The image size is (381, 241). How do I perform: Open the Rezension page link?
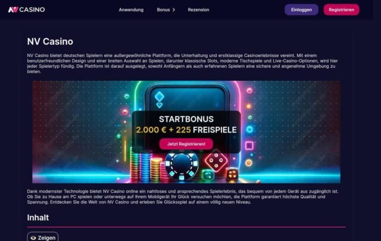(198, 10)
